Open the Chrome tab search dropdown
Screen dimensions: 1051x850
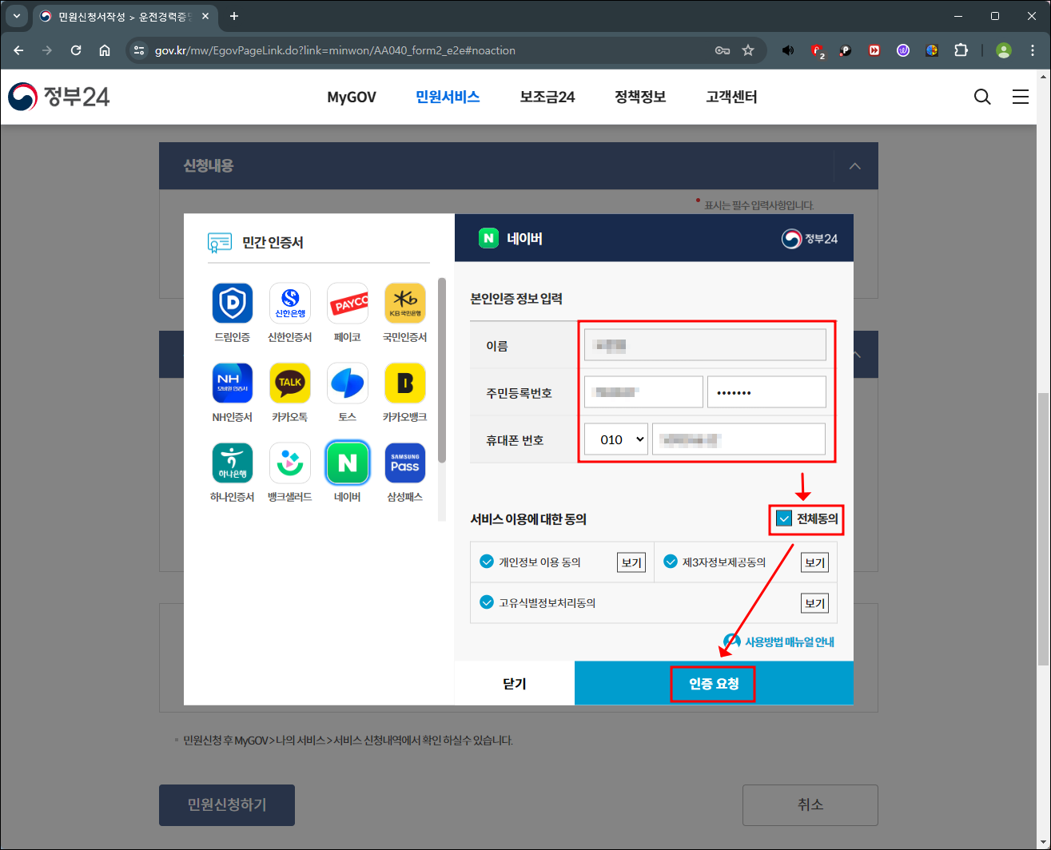tap(16, 16)
